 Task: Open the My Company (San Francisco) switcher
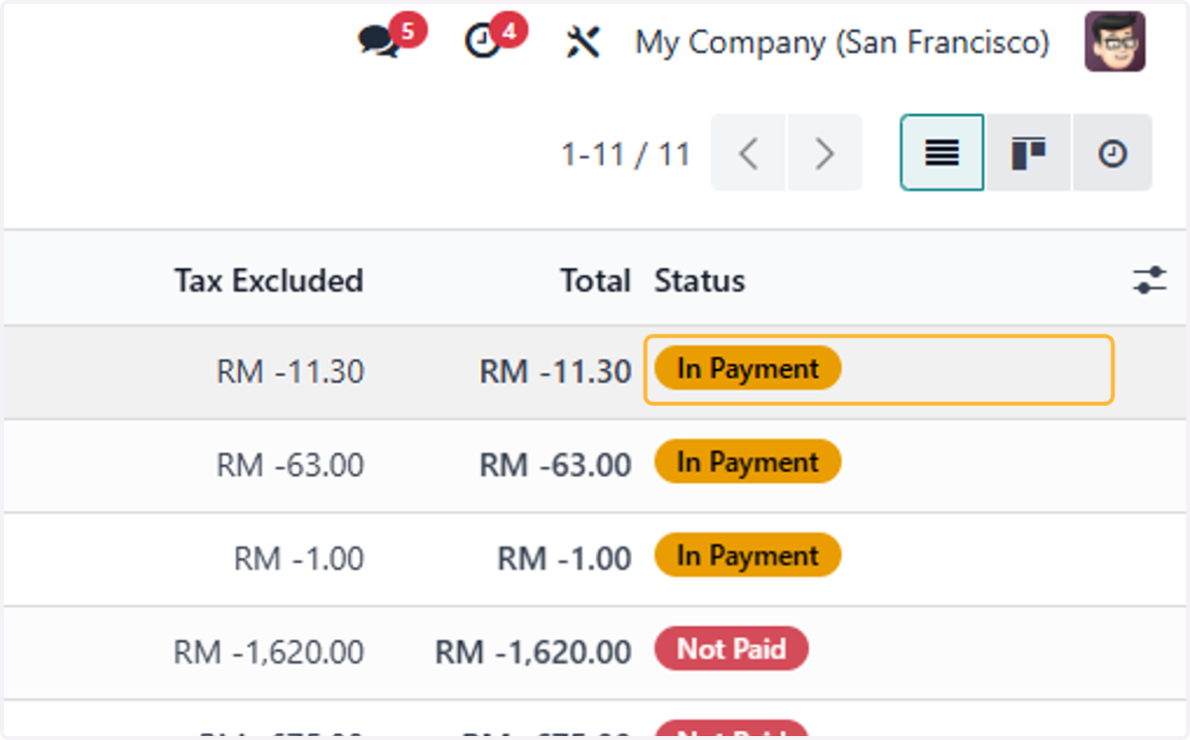[842, 43]
